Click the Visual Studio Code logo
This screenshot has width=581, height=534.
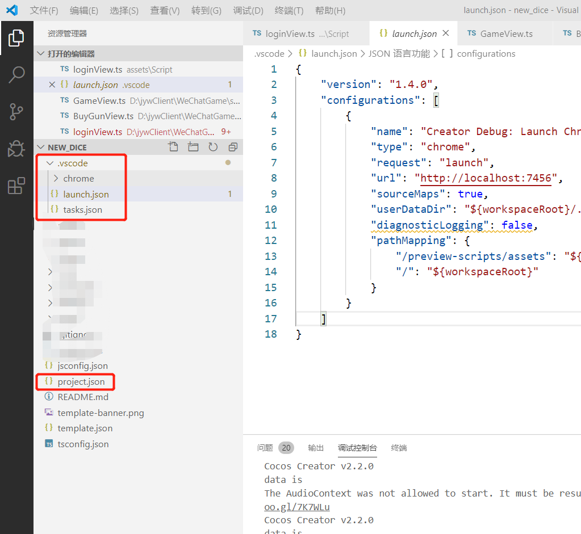point(12,10)
